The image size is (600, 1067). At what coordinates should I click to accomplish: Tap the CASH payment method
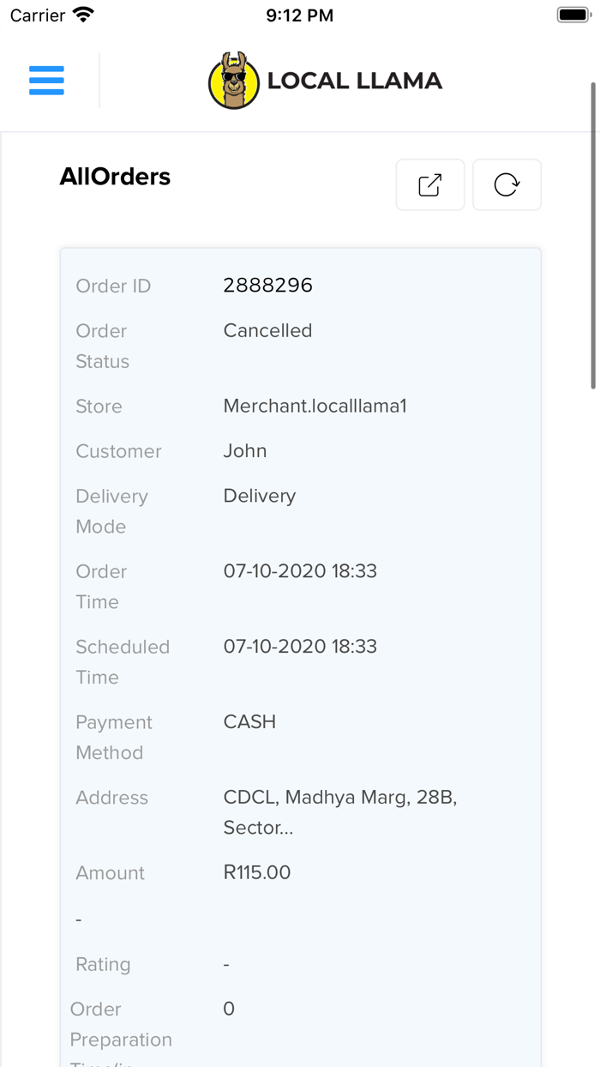coord(249,722)
